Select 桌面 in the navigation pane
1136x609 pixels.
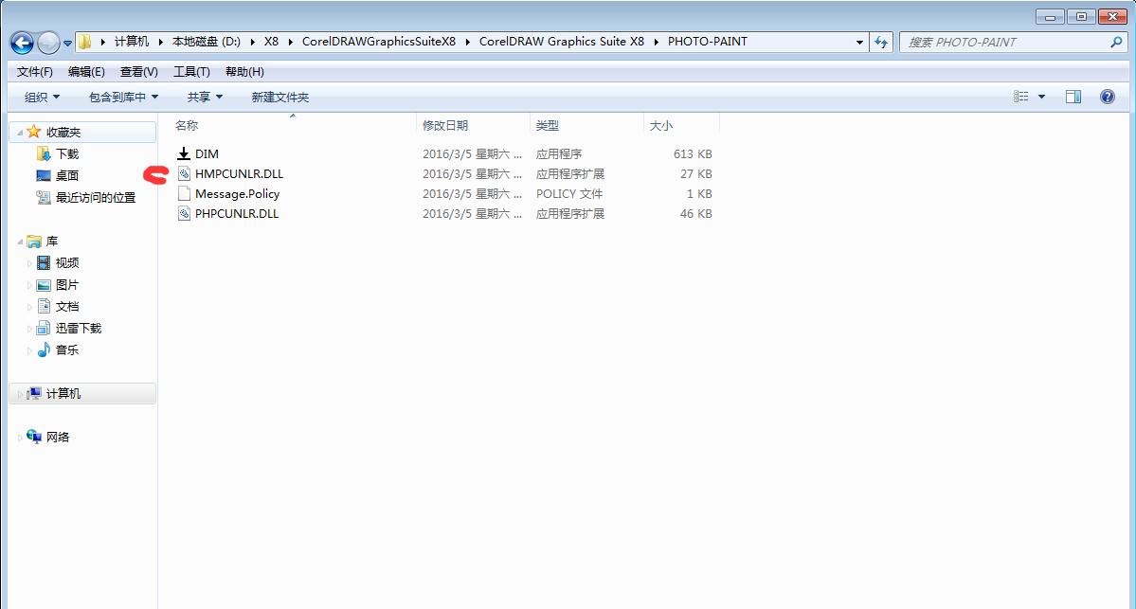tap(62, 175)
